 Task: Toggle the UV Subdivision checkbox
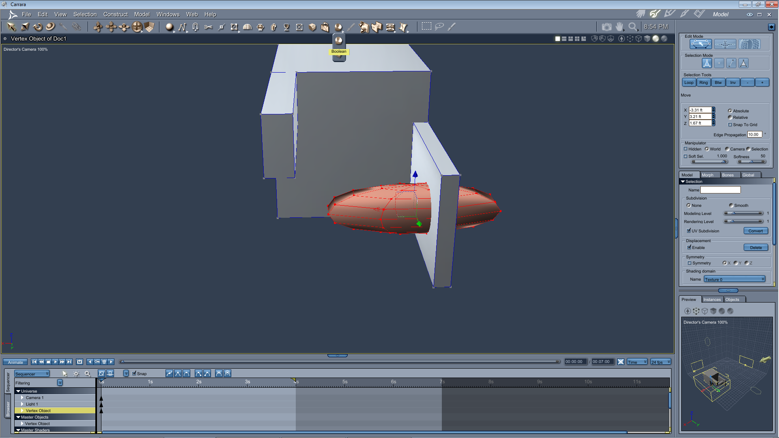[689, 231]
